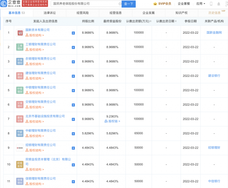Click the 农银理财 company logo
Viewport: 228px width, 188px height.
[20, 62]
